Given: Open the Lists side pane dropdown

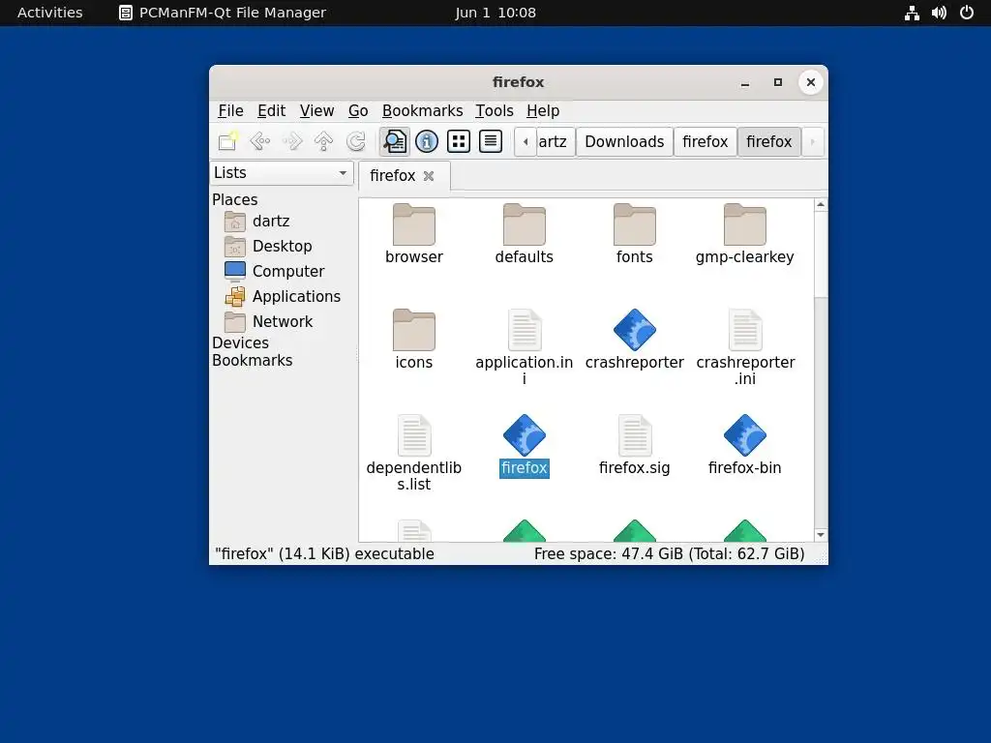Looking at the screenshot, I should pyautogui.click(x=282, y=173).
